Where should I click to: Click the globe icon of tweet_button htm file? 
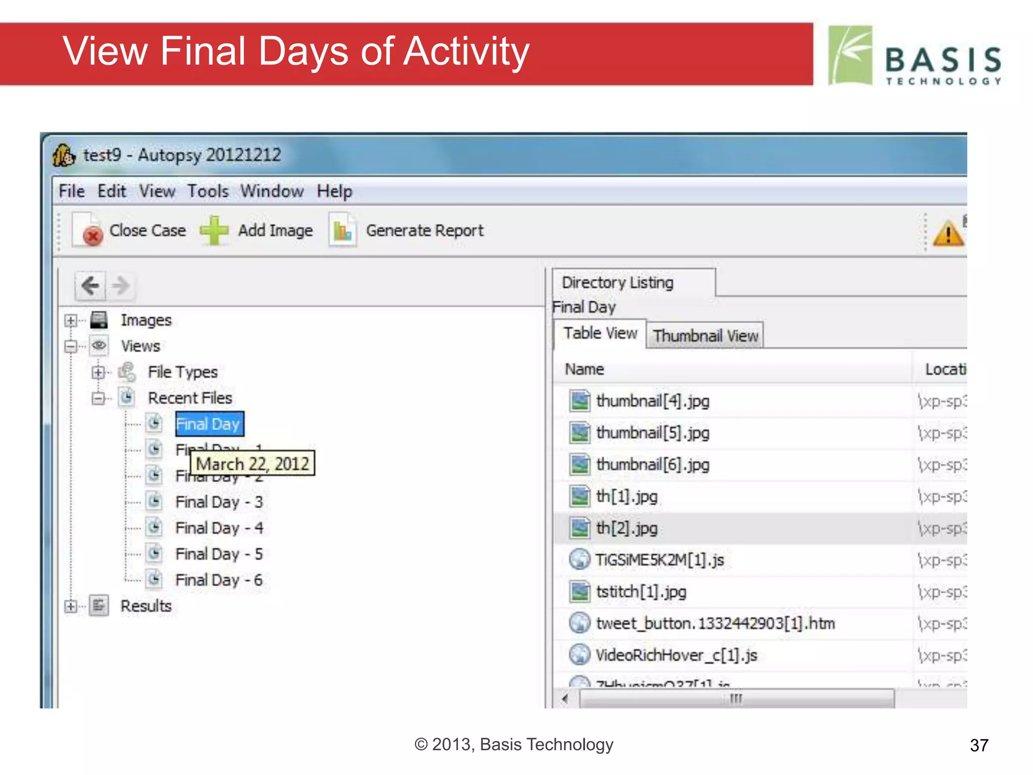click(x=580, y=623)
